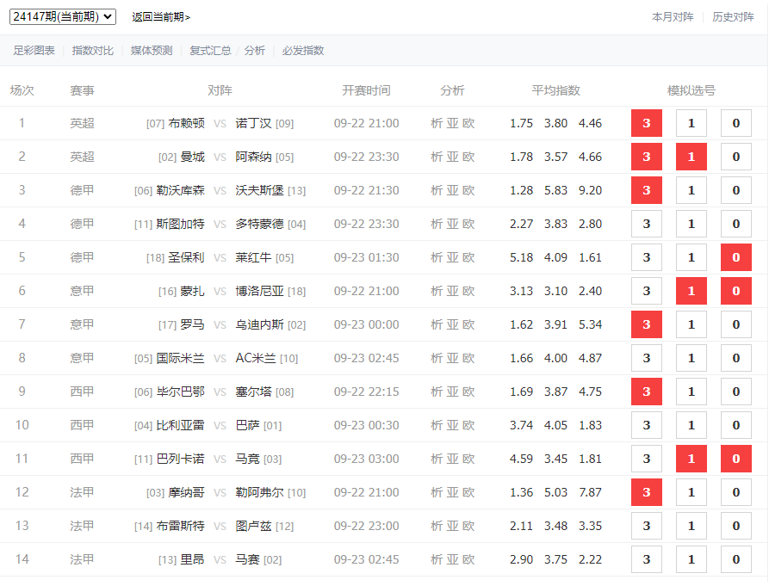Viewport: 769px width, 586px height.
Task: Open 析 analysis for 斯图加特 match
Action: click(x=437, y=224)
